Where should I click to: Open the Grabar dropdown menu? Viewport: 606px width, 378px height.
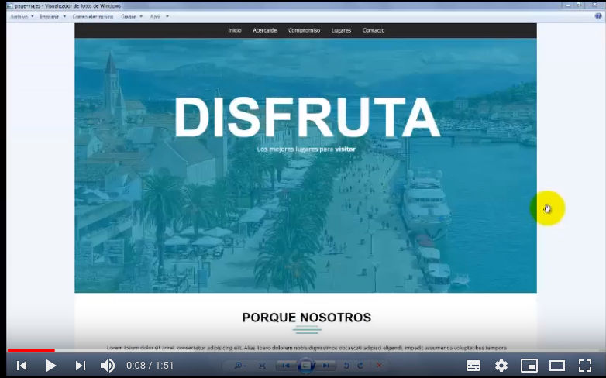pyautogui.click(x=132, y=16)
